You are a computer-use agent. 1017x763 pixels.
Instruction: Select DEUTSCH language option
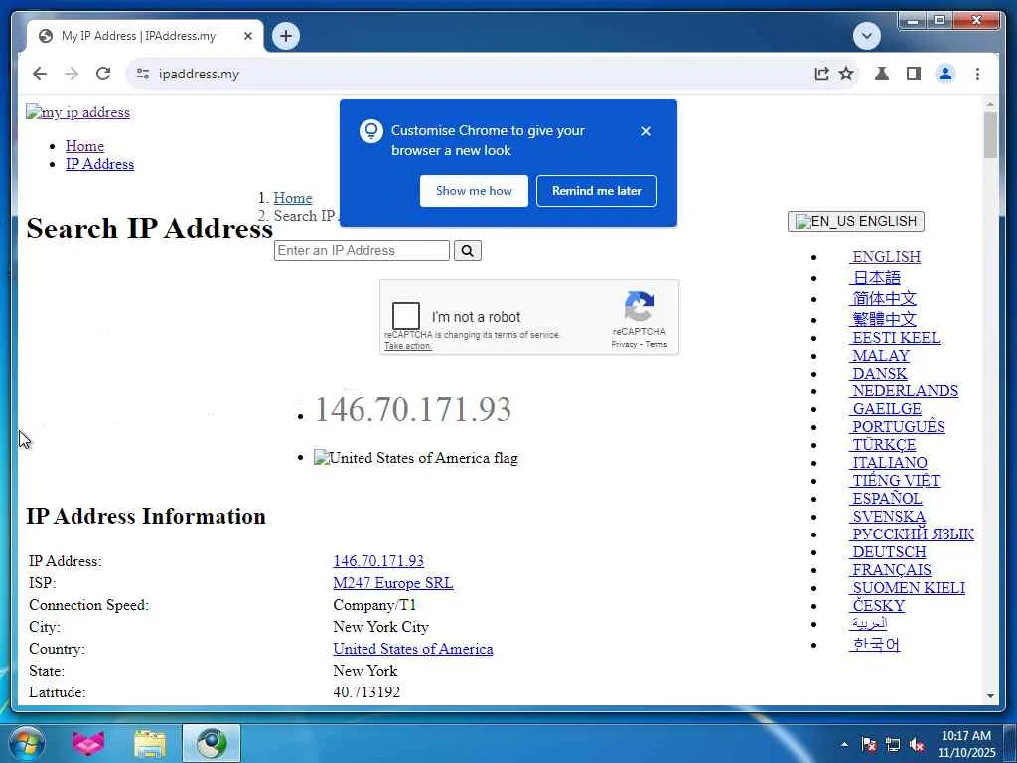pos(887,552)
